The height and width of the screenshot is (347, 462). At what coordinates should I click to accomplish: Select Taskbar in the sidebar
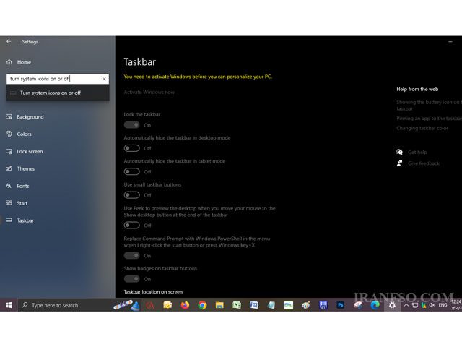(25, 220)
